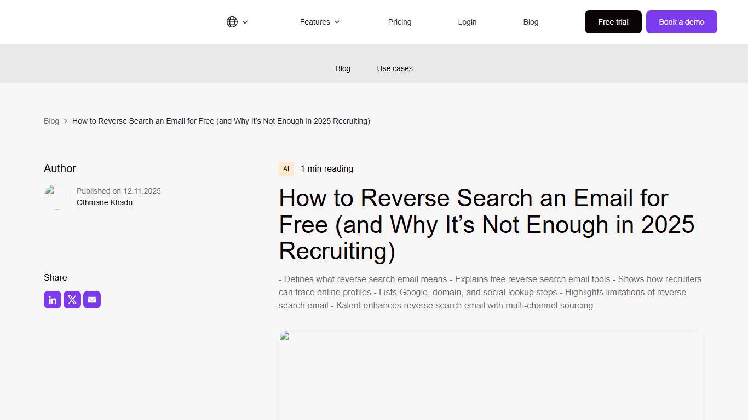Screen dimensions: 748x420
Task: Open the language globe selector
Action: (233, 21)
